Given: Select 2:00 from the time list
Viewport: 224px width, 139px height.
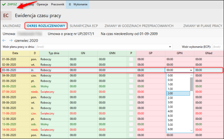Looking at the screenshot, I should [x=178, y=93].
